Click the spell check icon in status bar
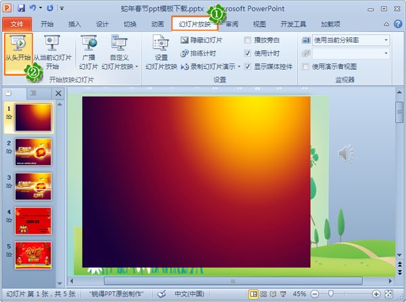Viewport: 406px width, 302px height. [162, 294]
